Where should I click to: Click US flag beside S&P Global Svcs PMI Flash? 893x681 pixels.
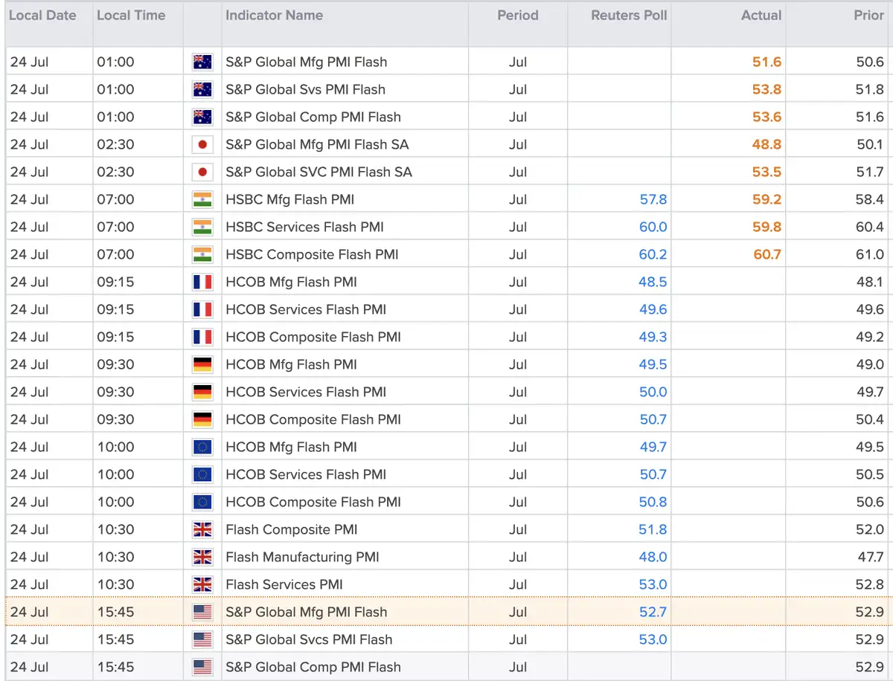click(202, 640)
